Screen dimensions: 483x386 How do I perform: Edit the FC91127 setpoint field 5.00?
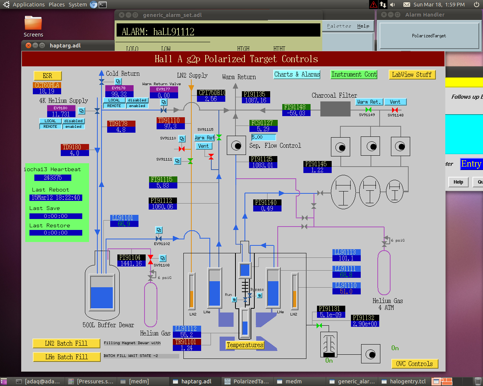[263, 137]
